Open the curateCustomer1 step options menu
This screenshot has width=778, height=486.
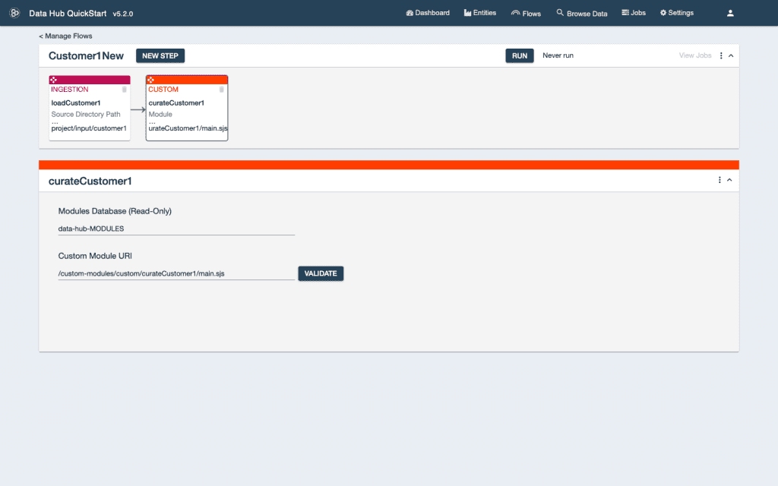[x=719, y=180]
